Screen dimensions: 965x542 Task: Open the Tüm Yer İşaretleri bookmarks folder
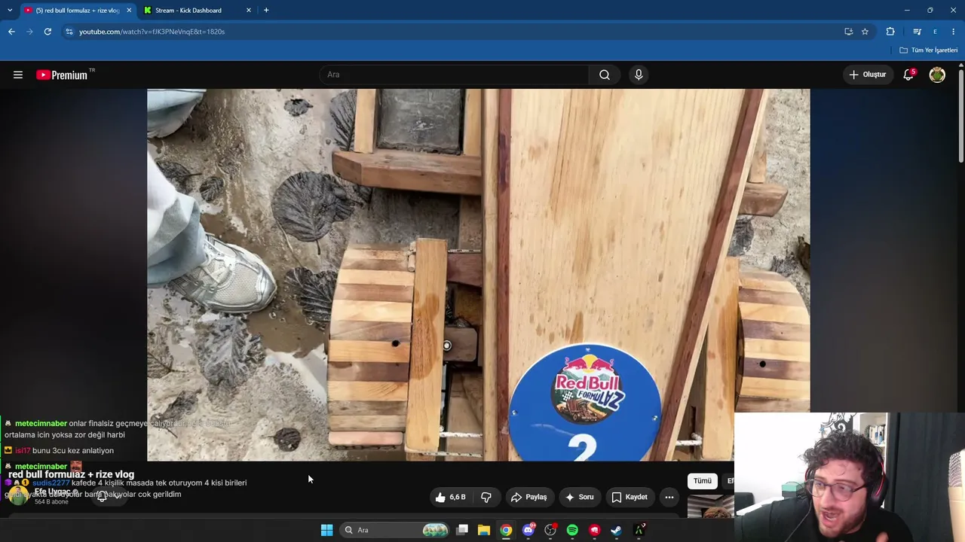tap(929, 50)
